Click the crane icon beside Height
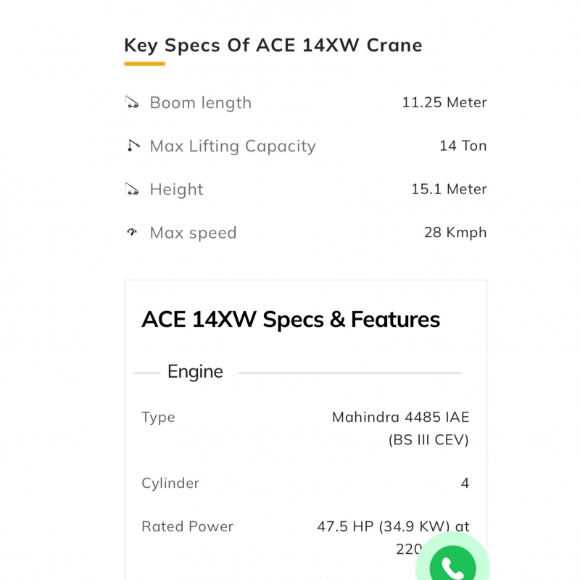The width and height of the screenshot is (580, 580). point(131,189)
